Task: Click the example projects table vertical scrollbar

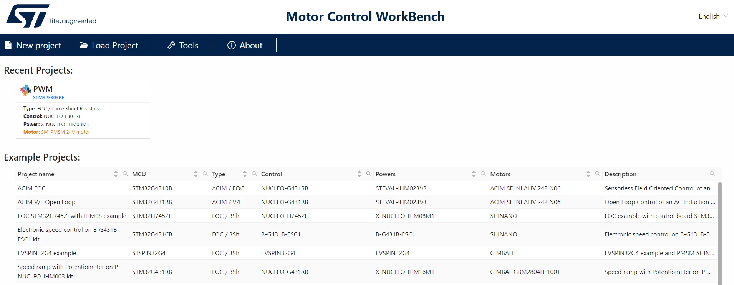Action: coord(720,233)
